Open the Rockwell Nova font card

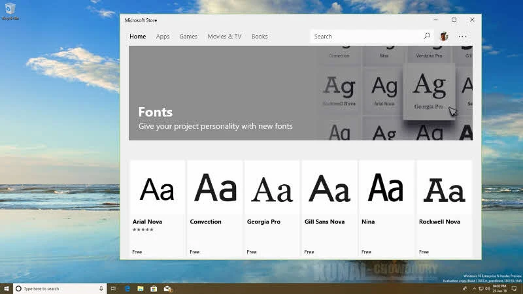coord(444,208)
